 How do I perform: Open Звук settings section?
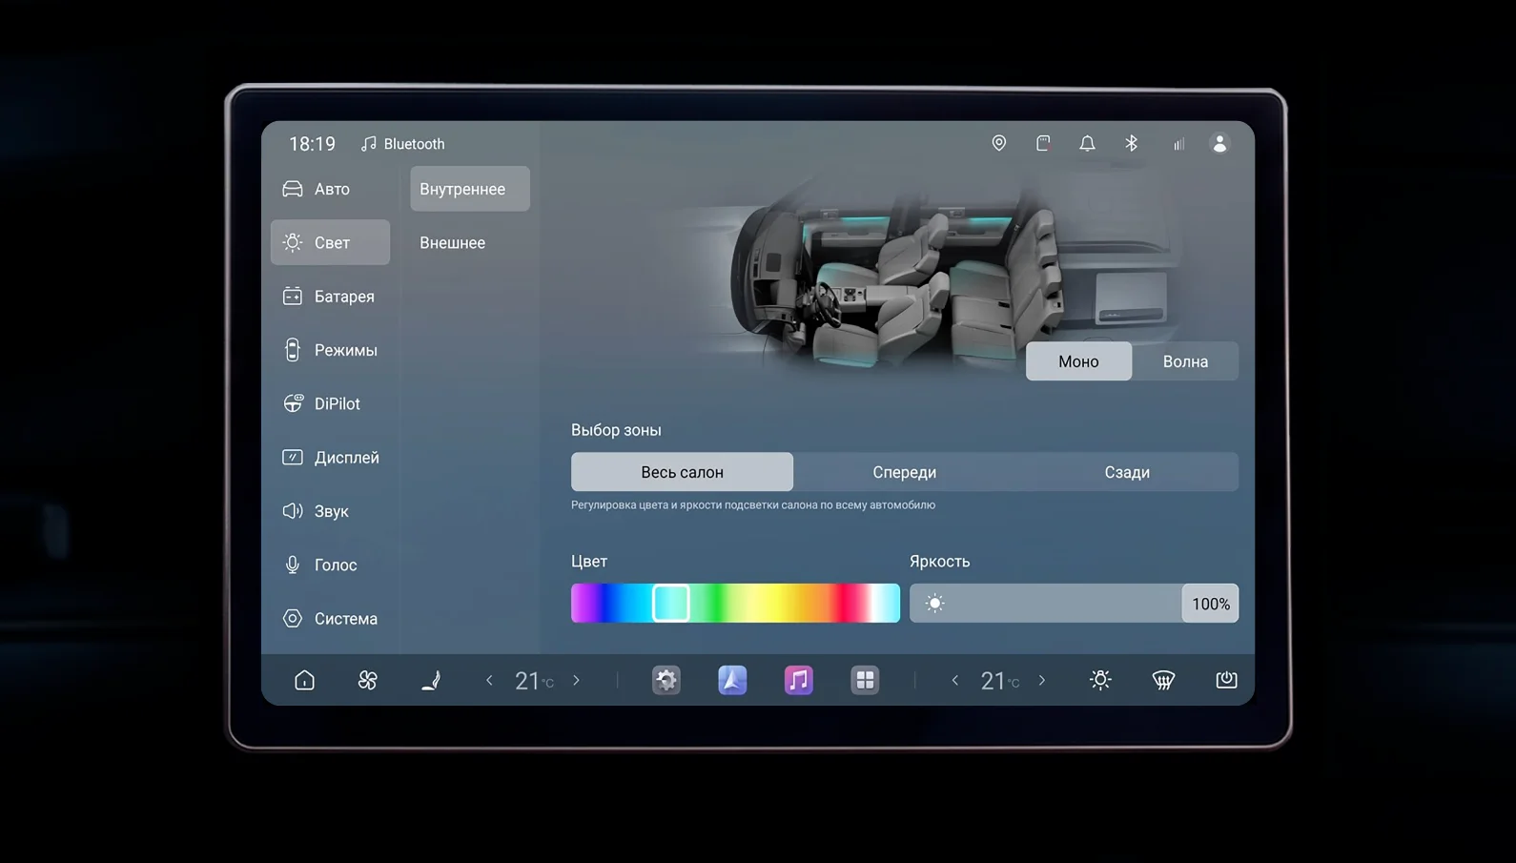click(x=330, y=511)
